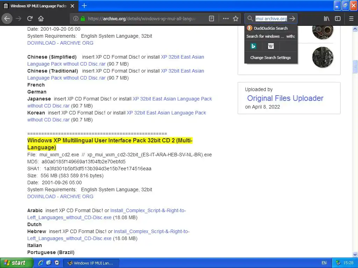
Task: Open Change Search Settings
Action: point(271,58)
